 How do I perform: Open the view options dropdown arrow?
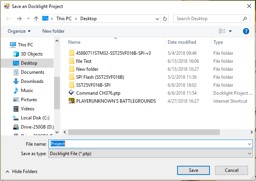click(230, 31)
